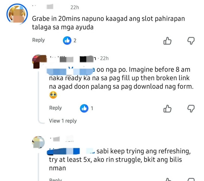Viewport: 204px width, 181px height.
Task: Open reactions on the top comment
Action: click(70, 40)
